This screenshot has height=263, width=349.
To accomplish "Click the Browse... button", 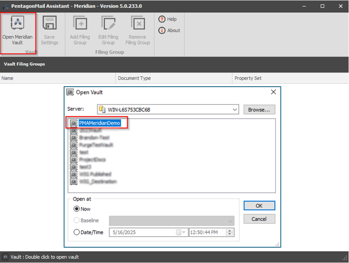I will click(259, 110).
